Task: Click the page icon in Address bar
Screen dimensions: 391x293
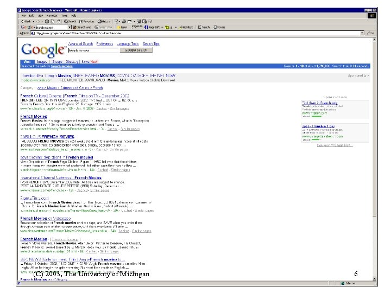Action: click(33, 33)
